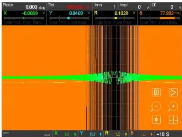Click the cyan Y bar graph

pos(69,18)
